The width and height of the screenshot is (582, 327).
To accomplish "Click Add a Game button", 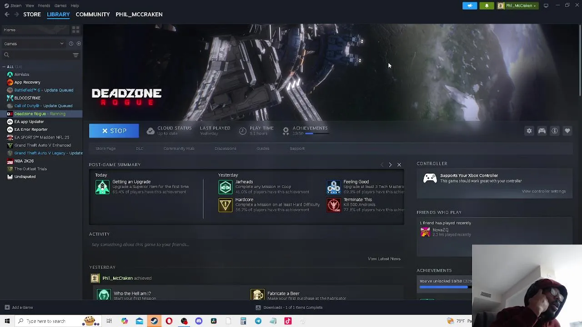I will click(x=18, y=307).
